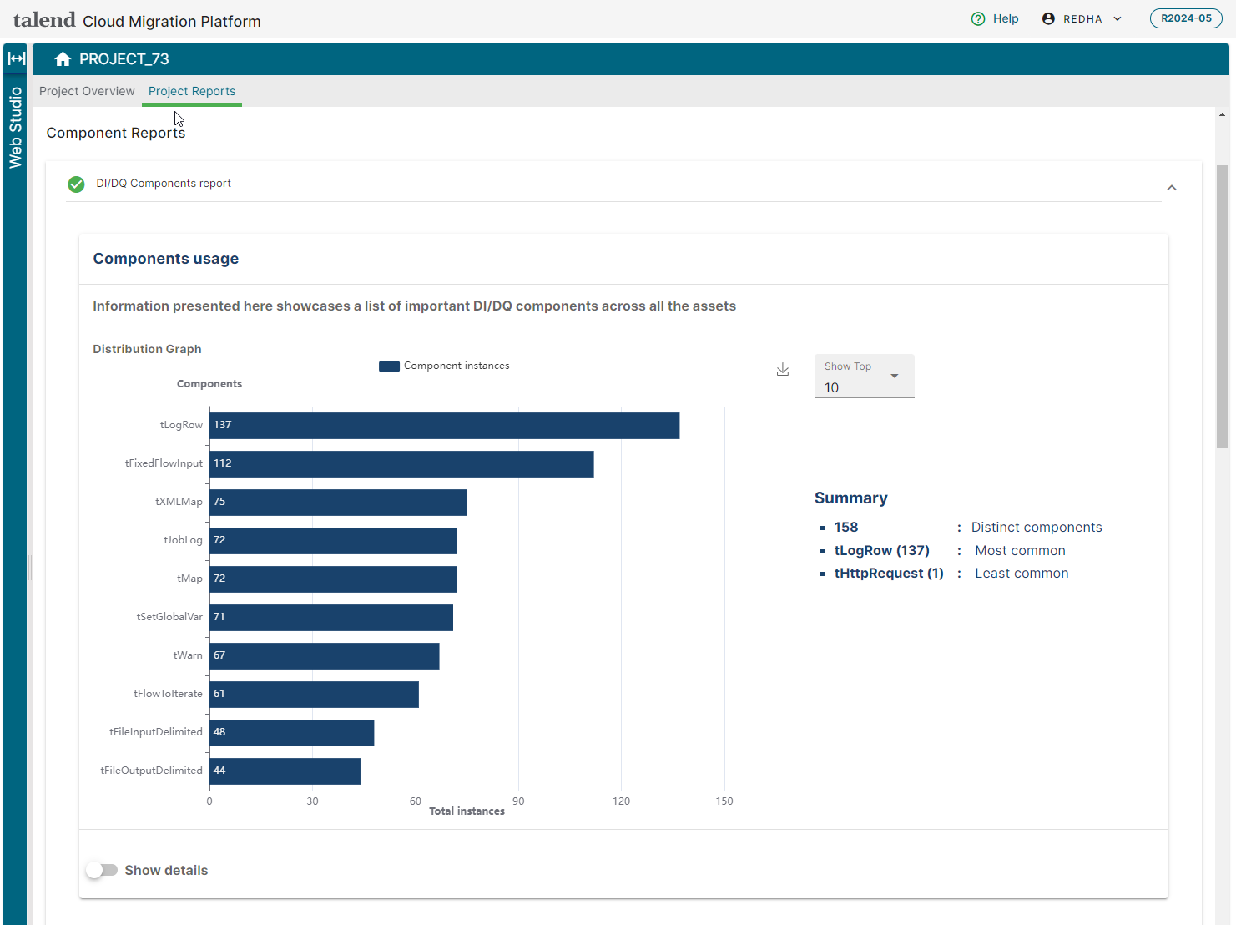
Task: Click the REDHA user account avatar icon
Action: [1048, 18]
